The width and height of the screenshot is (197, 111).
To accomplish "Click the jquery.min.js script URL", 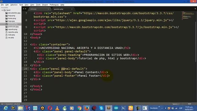I will click(x=111, y=20).
